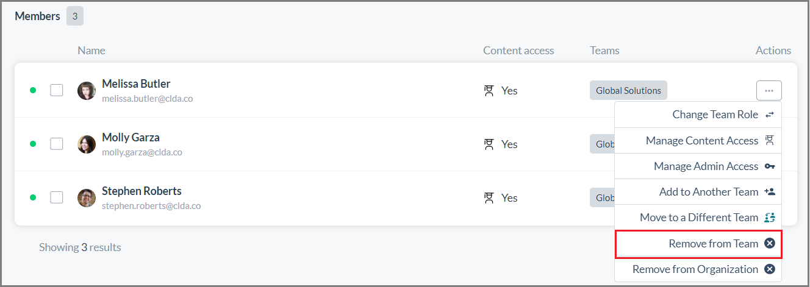Click the green move icon beside Move to a Different Team

click(770, 218)
